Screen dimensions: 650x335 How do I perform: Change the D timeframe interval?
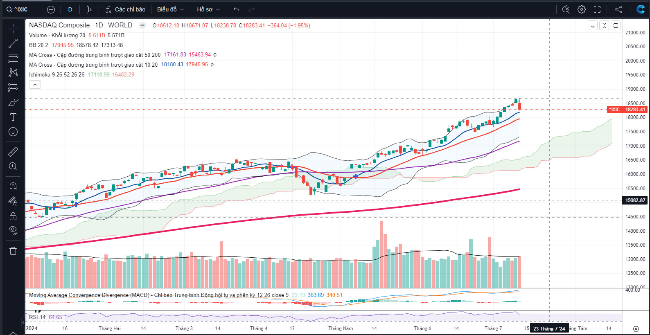coord(70,9)
